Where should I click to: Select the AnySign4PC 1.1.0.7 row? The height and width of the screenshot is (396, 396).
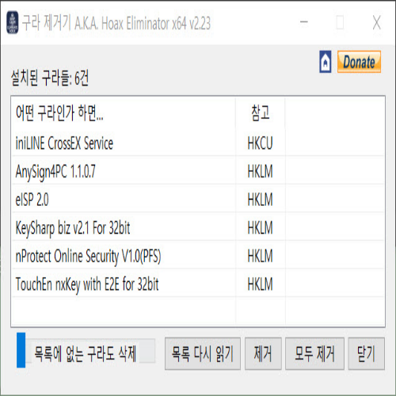[x=198, y=171]
